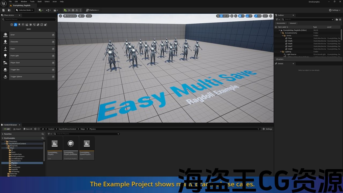
Task: Open the Platforms dropdown
Action: coord(92,10)
